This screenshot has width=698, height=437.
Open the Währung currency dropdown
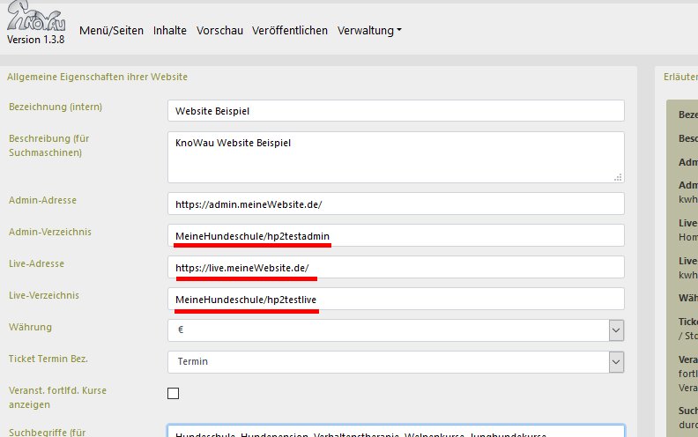(x=395, y=330)
